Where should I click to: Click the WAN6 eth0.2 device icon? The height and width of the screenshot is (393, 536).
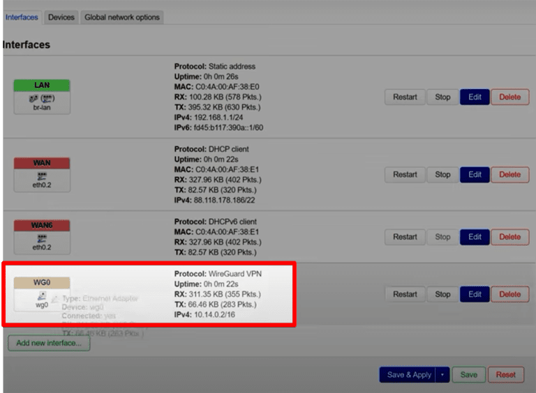pos(42,238)
